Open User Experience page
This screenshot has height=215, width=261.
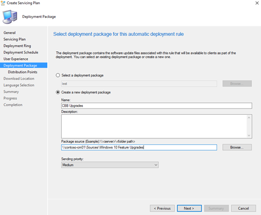tap(16, 59)
